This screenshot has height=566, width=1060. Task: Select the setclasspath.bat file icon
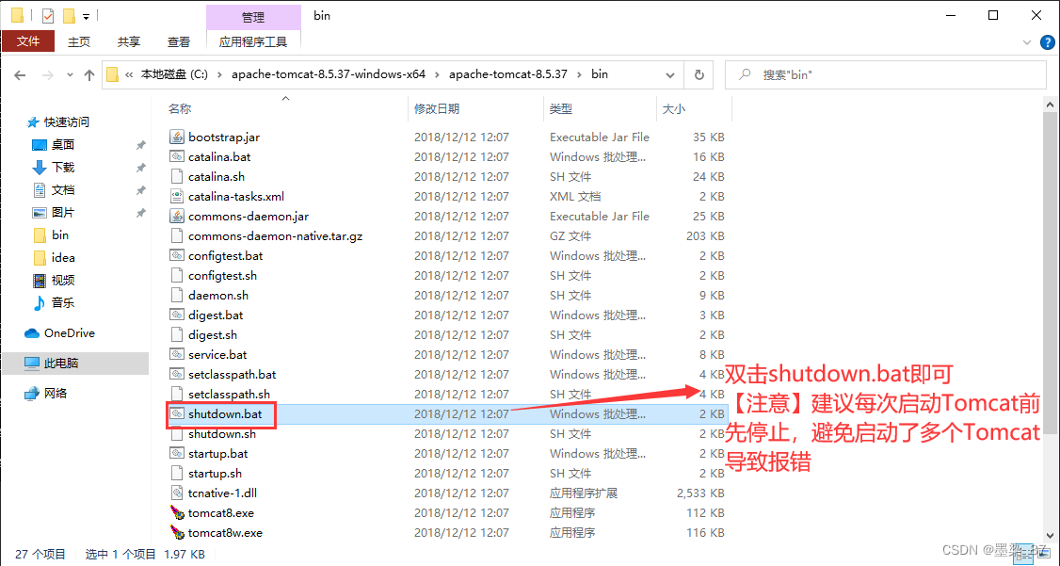tap(176, 374)
